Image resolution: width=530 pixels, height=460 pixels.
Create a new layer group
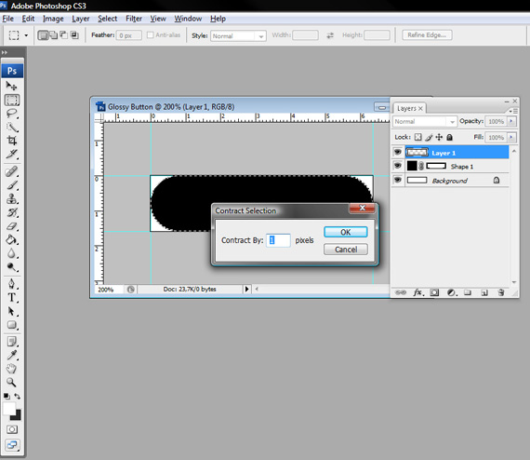(468, 292)
